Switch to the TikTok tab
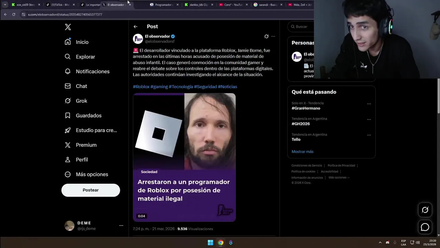 coord(60,5)
